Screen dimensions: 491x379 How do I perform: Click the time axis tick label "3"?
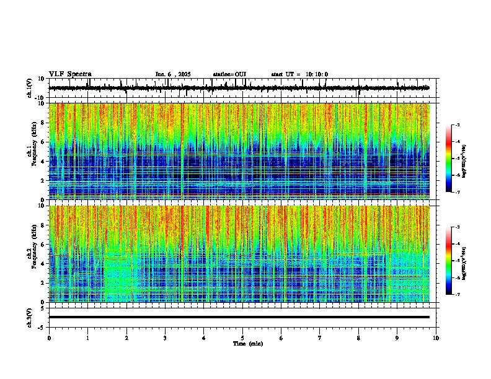tap(165, 338)
